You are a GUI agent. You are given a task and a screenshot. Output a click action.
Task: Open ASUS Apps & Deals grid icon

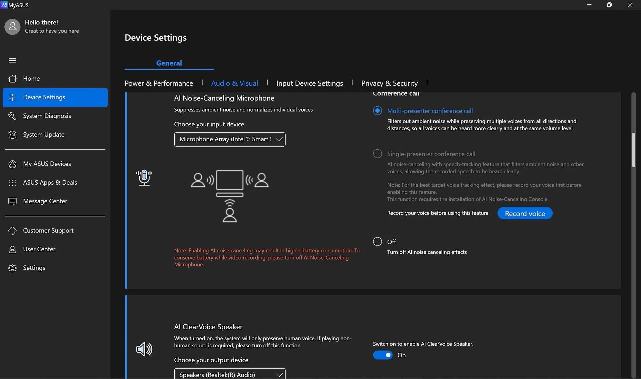point(12,183)
